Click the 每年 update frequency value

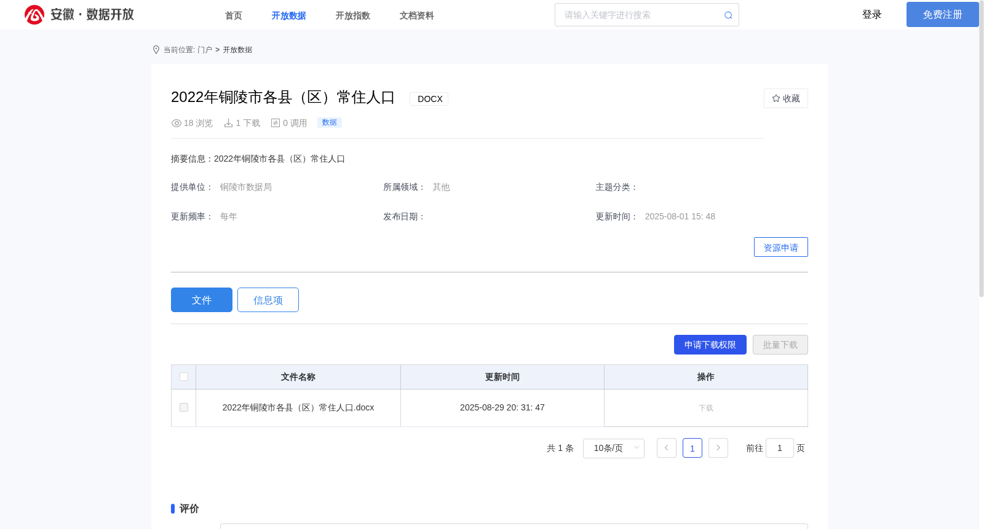[229, 216]
